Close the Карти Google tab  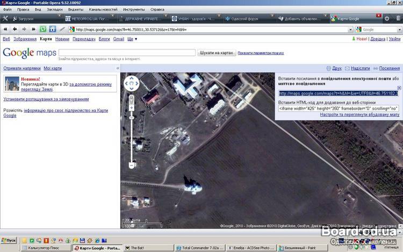pos(378,16)
